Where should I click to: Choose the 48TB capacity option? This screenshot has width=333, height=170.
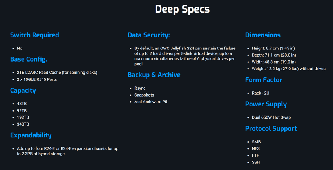tap(22, 104)
